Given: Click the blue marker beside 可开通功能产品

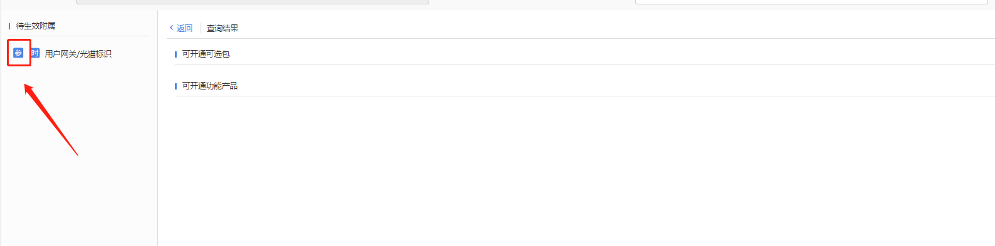Looking at the screenshot, I should (176, 86).
